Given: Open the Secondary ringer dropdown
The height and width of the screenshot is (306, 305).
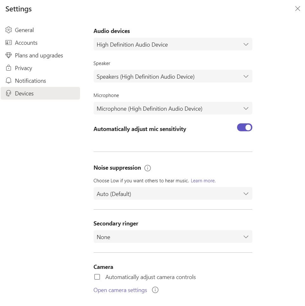Looking at the screenshot, I should (173, 237).
